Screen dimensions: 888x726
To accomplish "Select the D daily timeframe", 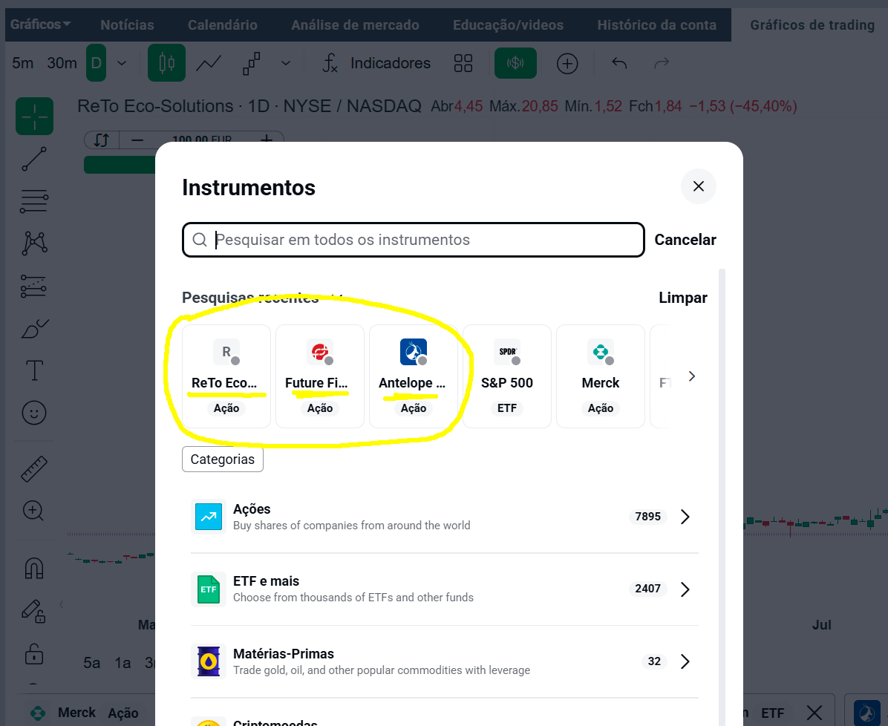I will click(97, 63).
